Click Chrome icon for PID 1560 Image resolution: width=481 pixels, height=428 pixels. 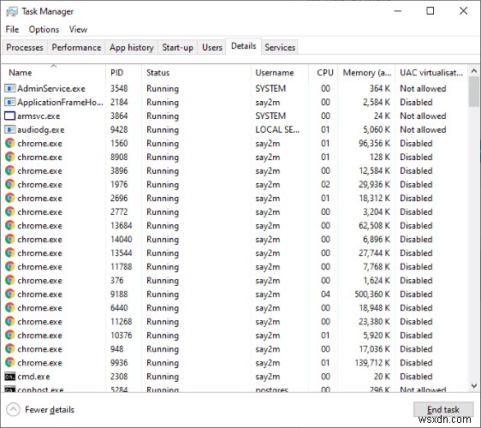[9, 143]
